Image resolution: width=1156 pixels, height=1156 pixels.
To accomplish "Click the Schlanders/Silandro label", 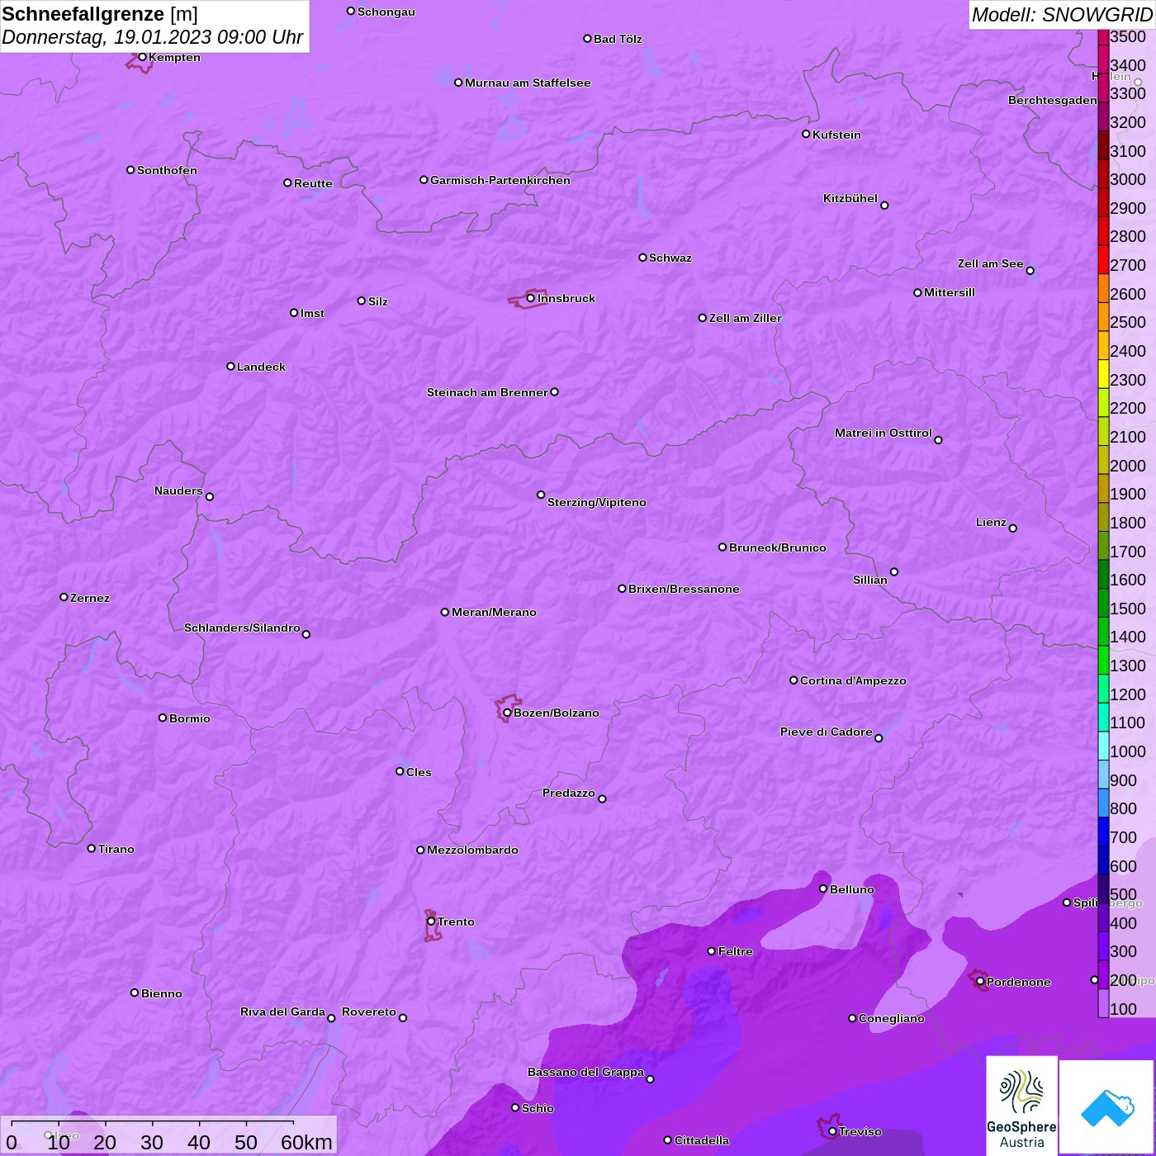I will tap(242, 628).
